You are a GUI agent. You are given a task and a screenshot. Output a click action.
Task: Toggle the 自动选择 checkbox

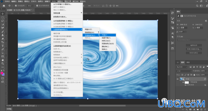pos(16,6)
